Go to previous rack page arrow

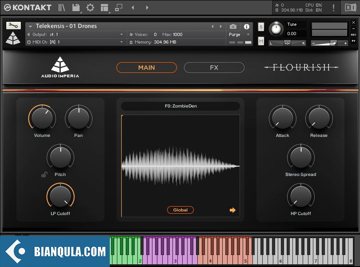[x=133, y=8]
